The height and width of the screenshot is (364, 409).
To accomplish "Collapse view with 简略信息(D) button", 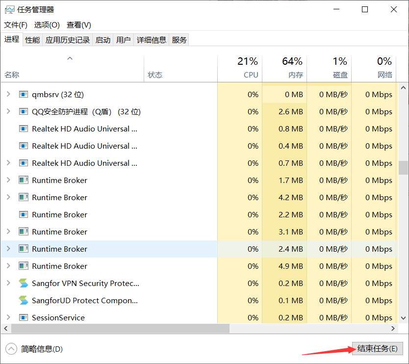I will tap(34, 349).
